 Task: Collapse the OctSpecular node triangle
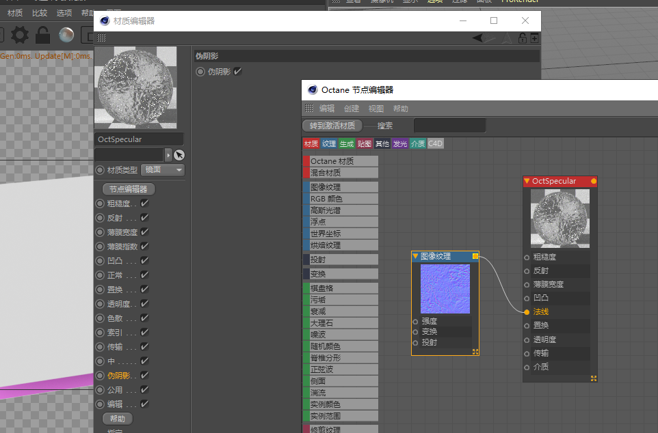527,181
